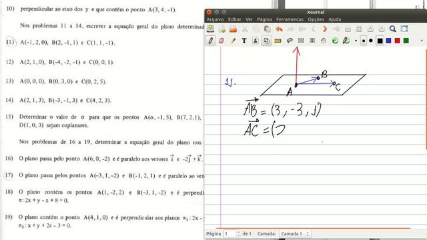Toggle the shape recognizer
This screenshot has width=427, height=240.
coord(267,41)
